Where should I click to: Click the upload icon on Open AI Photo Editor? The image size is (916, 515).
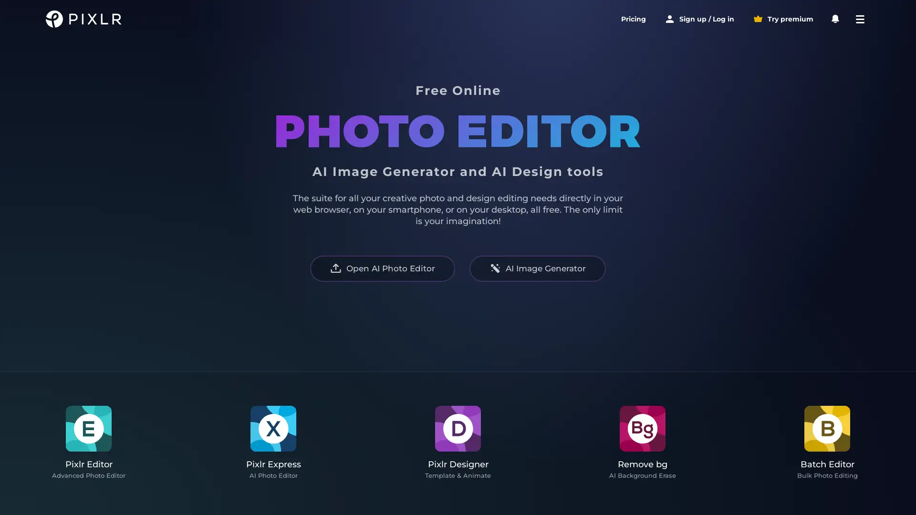tap(336, 268)
